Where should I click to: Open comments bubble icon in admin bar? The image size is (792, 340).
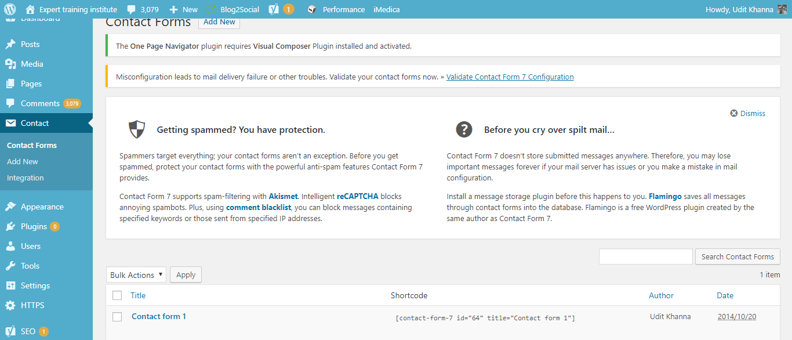point(132,9)
